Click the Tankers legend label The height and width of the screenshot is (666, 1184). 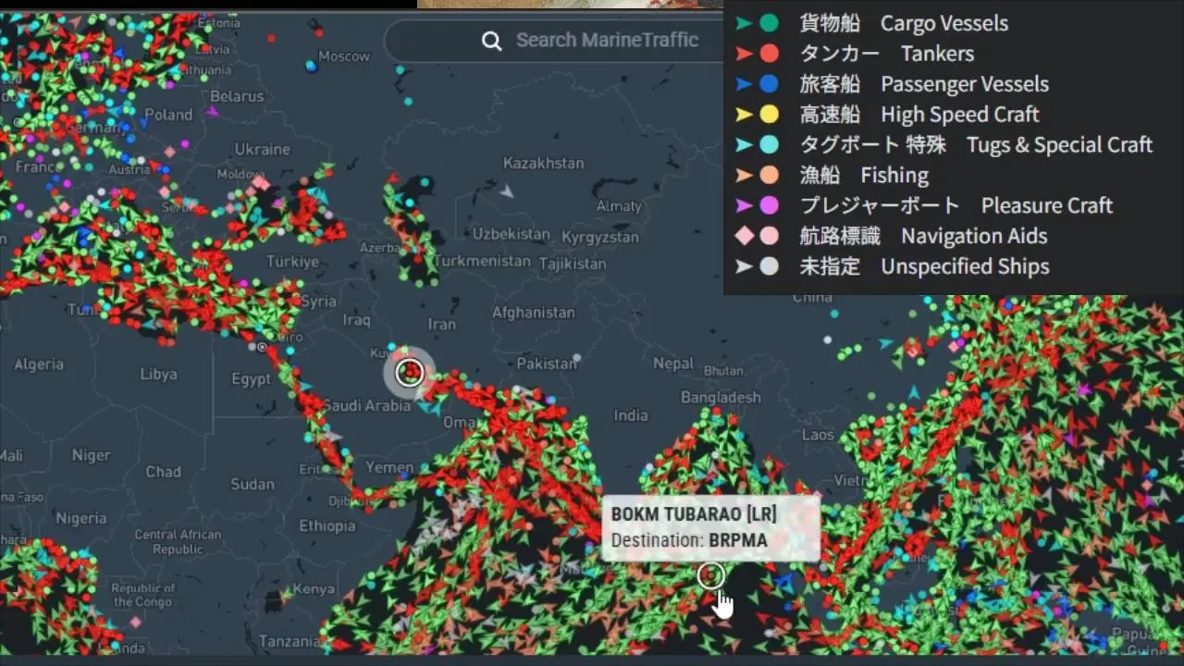pos(937,54)
